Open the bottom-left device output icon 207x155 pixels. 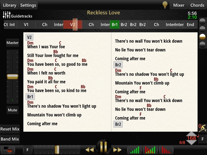click(x=8, y=150)
